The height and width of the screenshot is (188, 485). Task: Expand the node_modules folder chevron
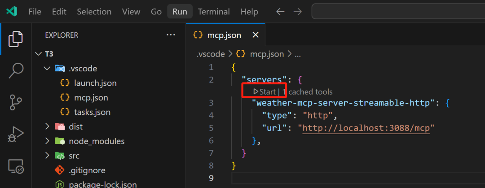[47, 141]
